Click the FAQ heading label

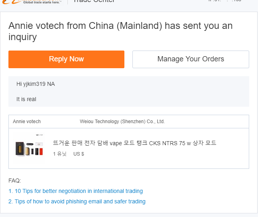(x=14, y=180)
